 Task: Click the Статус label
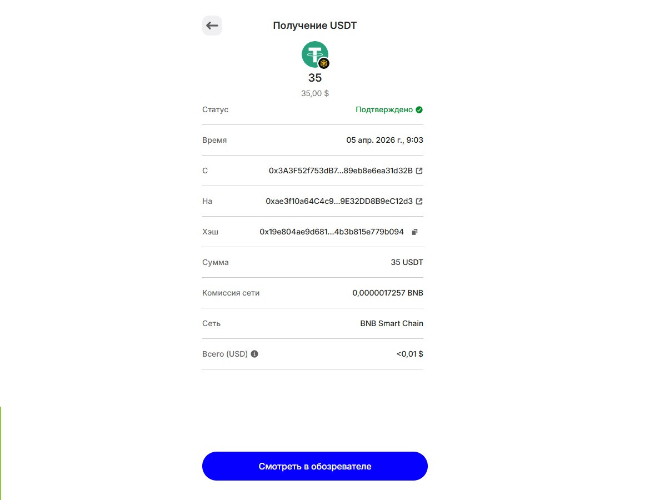coord(215,109)
